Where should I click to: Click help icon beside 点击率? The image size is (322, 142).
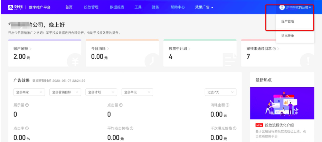pyautogui.click(x=27, y=128)
